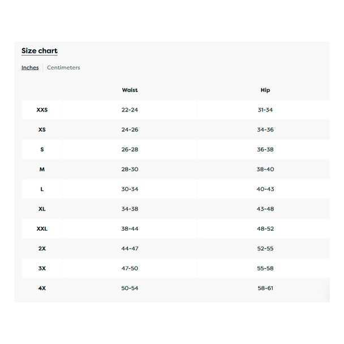Click the 28-30 waist measurement for M
344x344 pixels.
tap(130, 169)
